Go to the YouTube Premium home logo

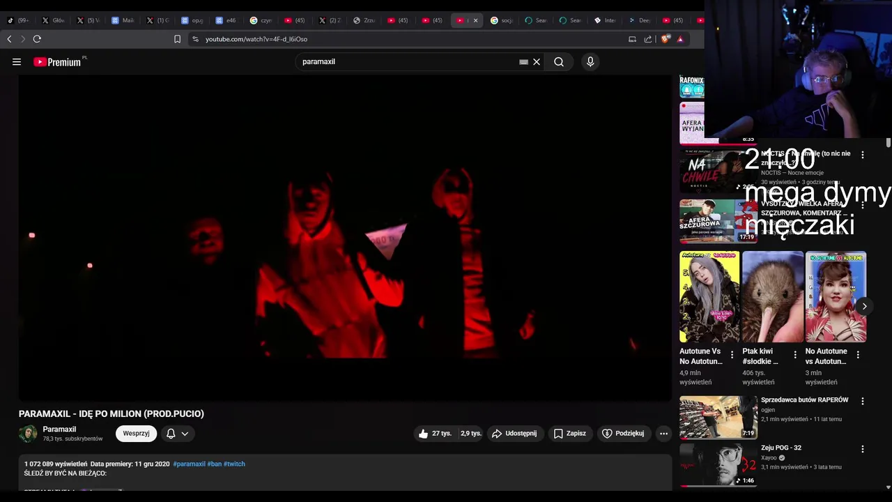(x=57, y=62)
